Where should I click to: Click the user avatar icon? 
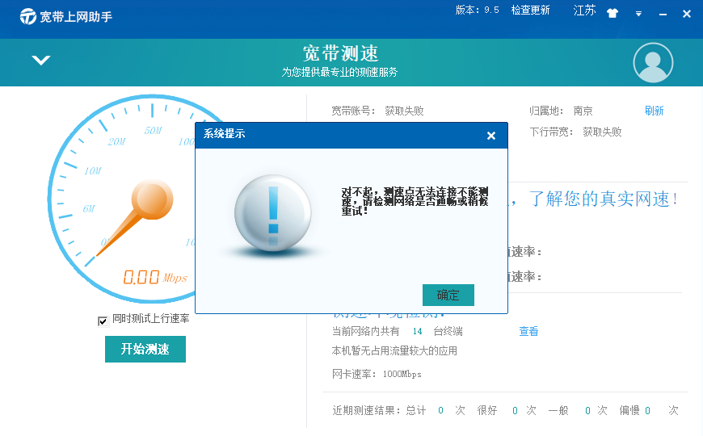(x=653, y=63)
